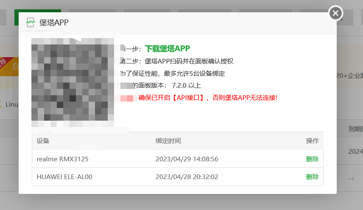This screenshot has height=210, width=363.
Task: Click the 操作 column header
Action: point(312,141)
